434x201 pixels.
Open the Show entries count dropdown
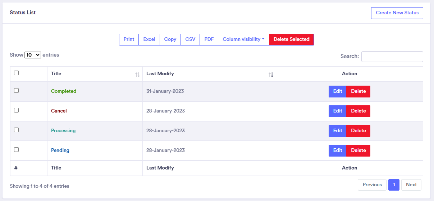(x=33, y=55)
